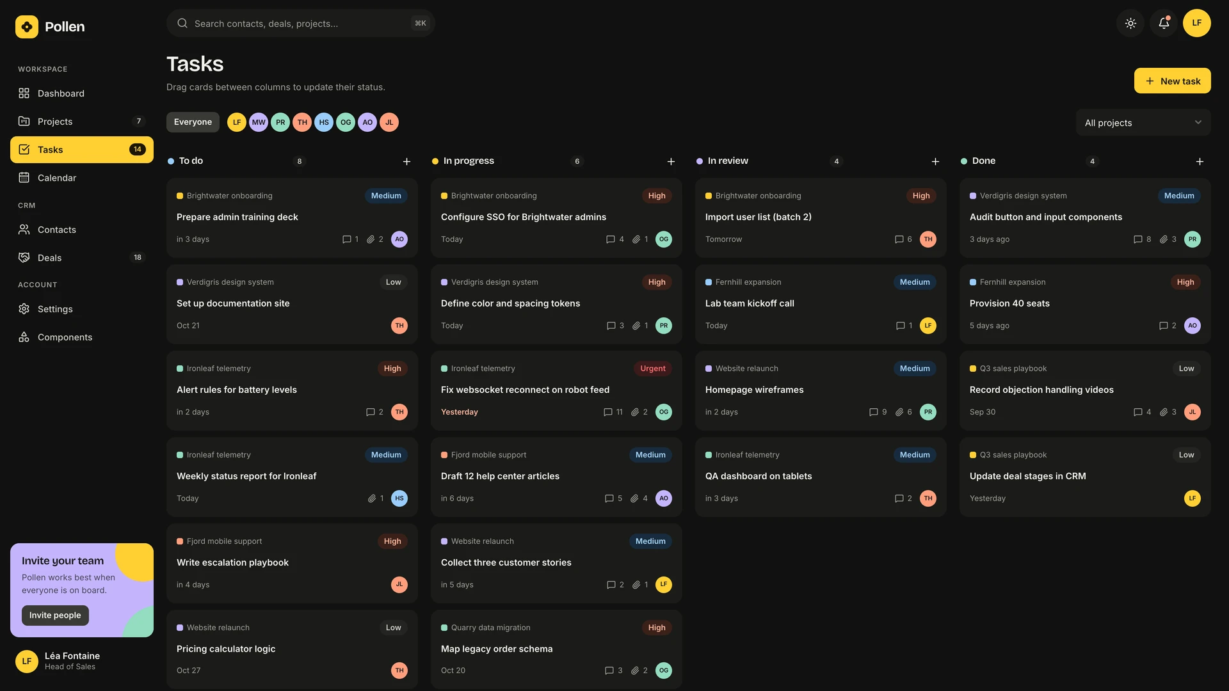Click the comment icon on Fix websocket reconnect card
This screenshot has height=691, width=1229.
(608, 412)
